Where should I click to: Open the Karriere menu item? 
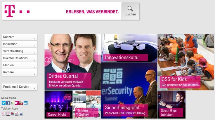click(19, 72)
